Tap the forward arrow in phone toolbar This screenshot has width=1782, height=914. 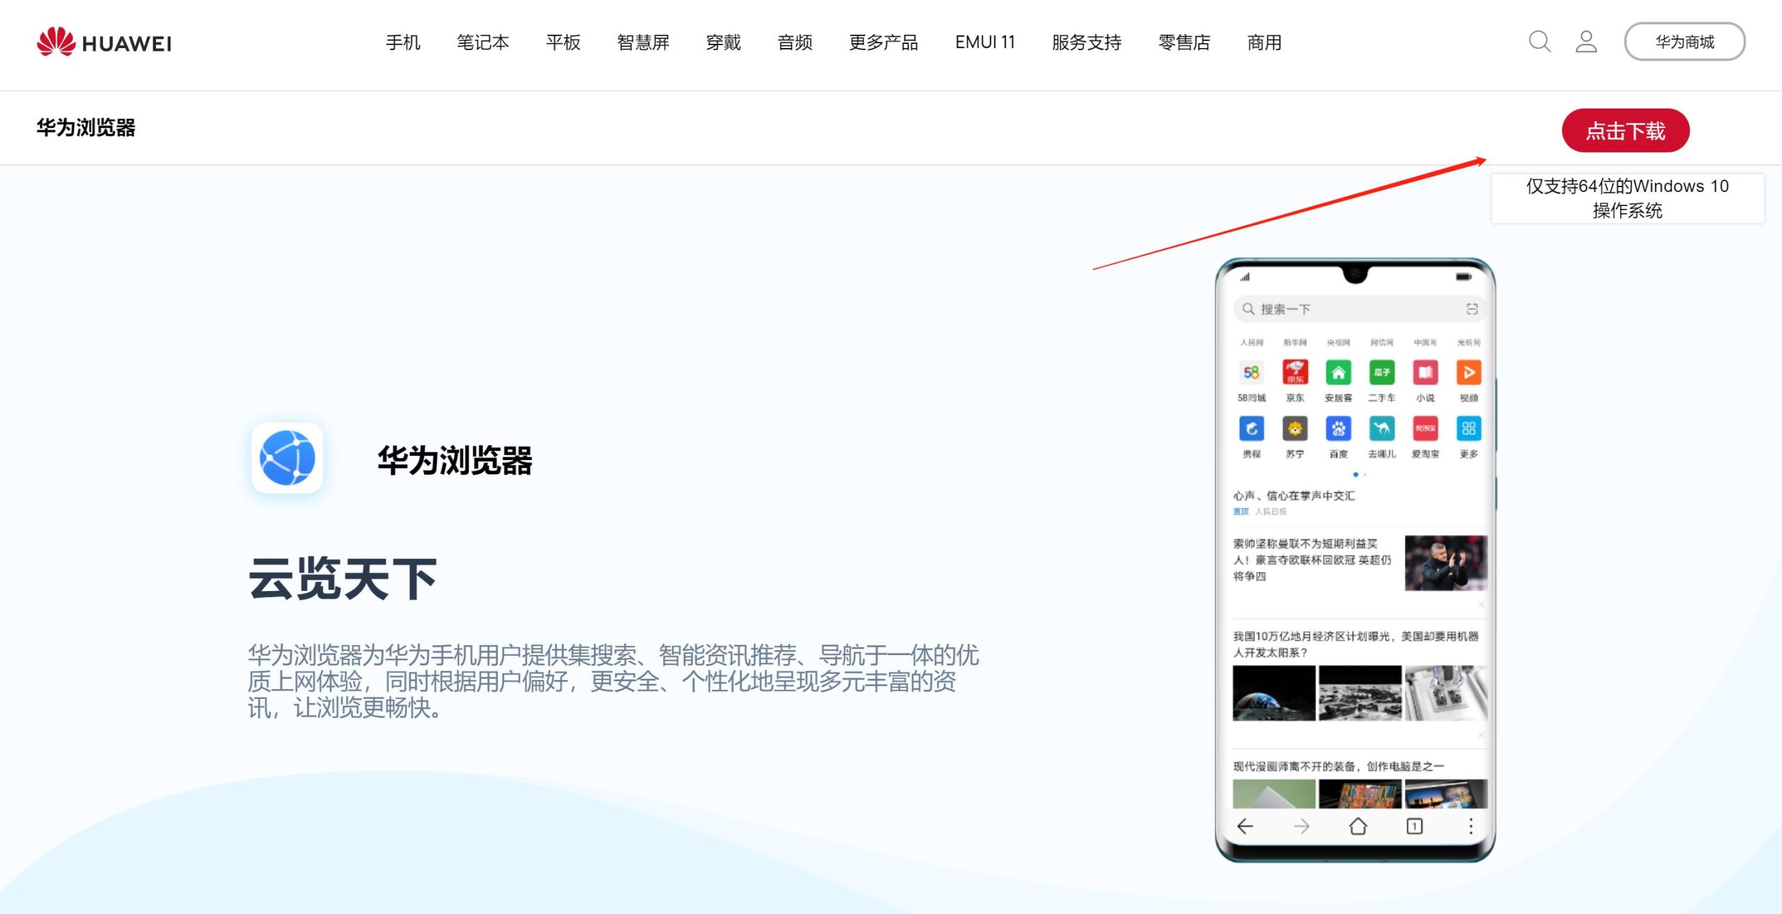pos(1302,826)
